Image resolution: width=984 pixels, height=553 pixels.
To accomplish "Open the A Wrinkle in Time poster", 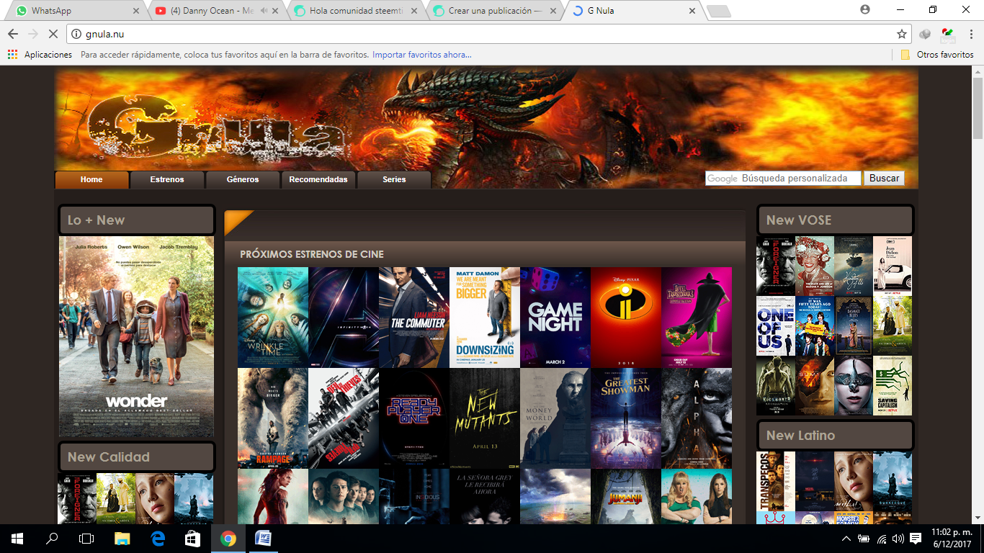I will click(x=273, y=318).
